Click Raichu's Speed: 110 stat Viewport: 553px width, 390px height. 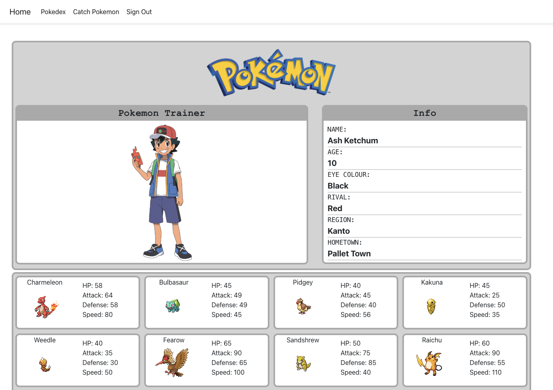click(486, 372)
